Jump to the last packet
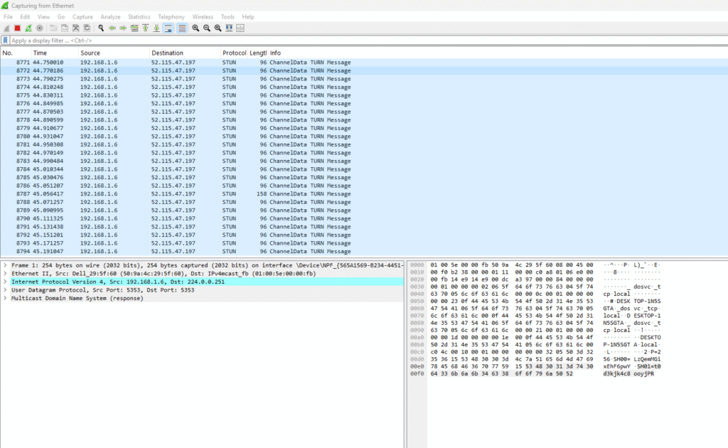The height and width of the screenshot is (448, 728). pos(156,28)
